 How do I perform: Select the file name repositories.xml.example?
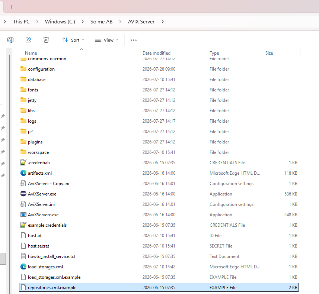[52, 288]
